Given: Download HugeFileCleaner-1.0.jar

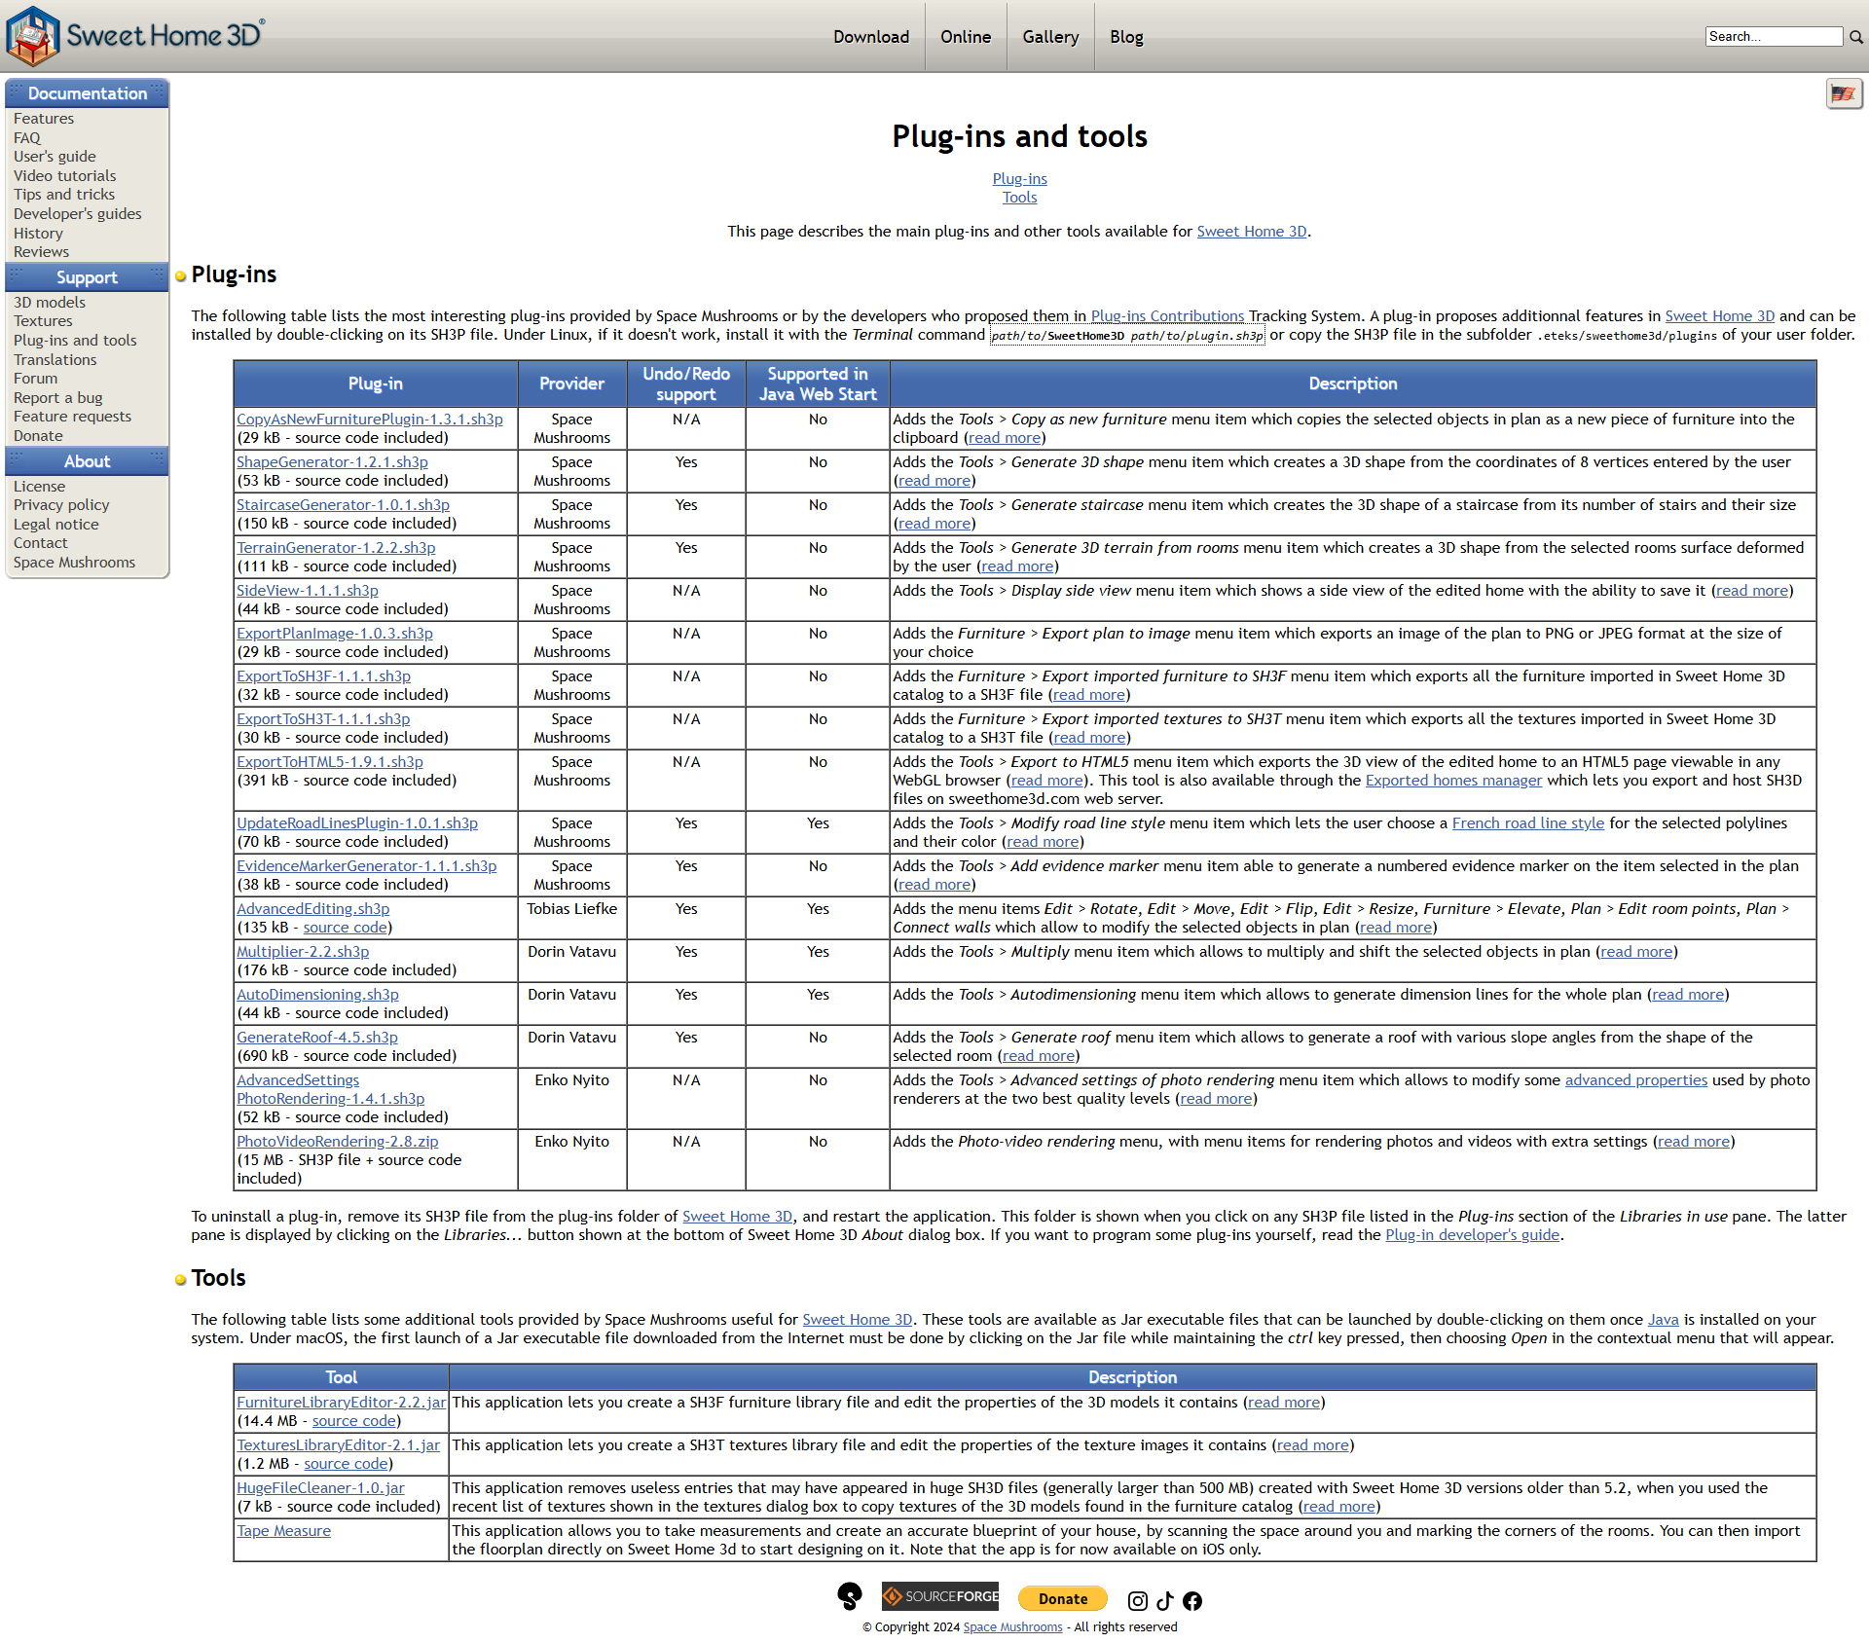Looking at the screenshot, I should point(320,1487).
